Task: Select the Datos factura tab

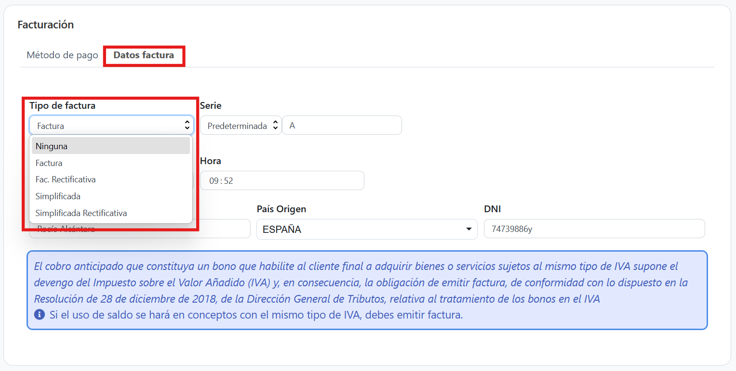Action: tap(144, 55)
